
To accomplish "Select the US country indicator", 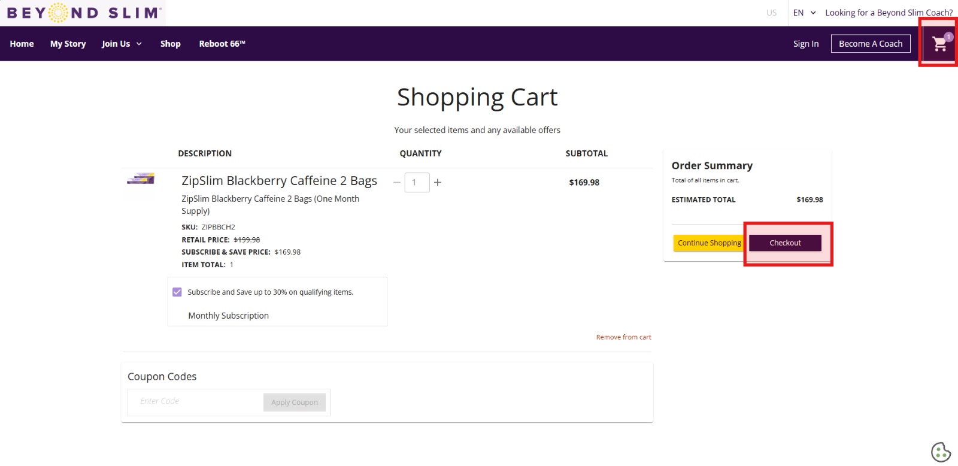I will [x=771, y=13].
